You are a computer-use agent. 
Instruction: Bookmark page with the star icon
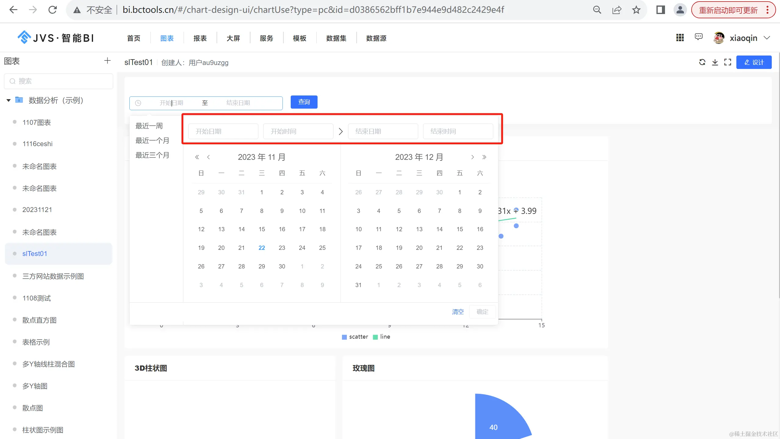[x=636, y=10]
